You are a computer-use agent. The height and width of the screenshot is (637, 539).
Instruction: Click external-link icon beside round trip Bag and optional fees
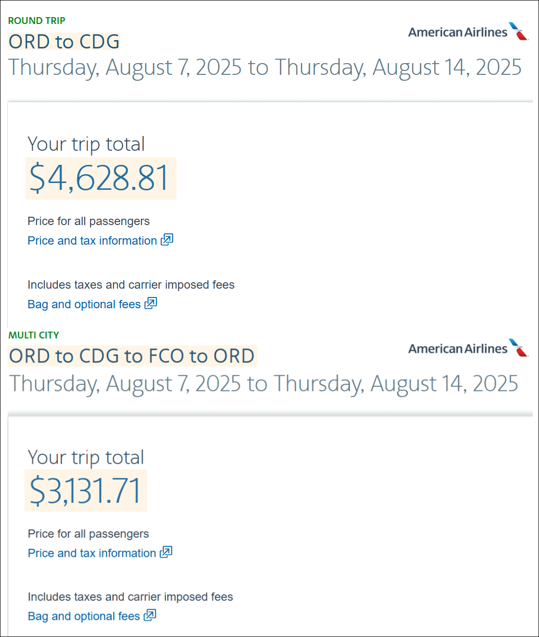pos(151,303)
